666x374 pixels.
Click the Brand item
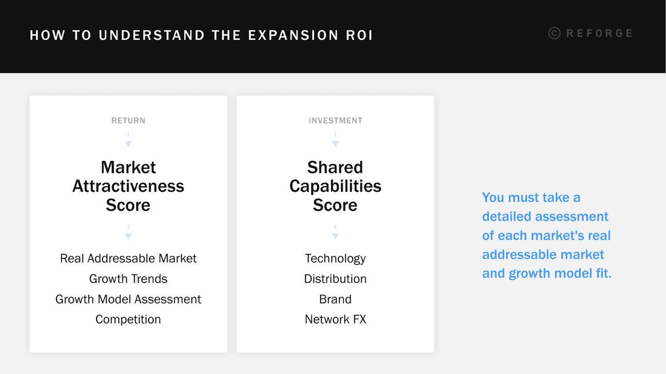(335, 299)
